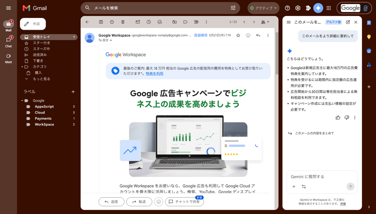The width and height of the screenshot is (376, 214).
Task: Create a new label with plus icon
Action: point(73,92)
